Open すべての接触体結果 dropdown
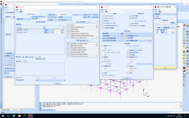 tap(136, 41)
